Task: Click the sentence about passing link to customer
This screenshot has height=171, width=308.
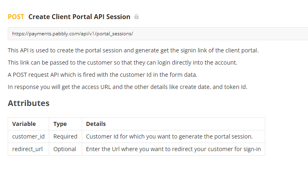Action: click(x=123, y=63)
